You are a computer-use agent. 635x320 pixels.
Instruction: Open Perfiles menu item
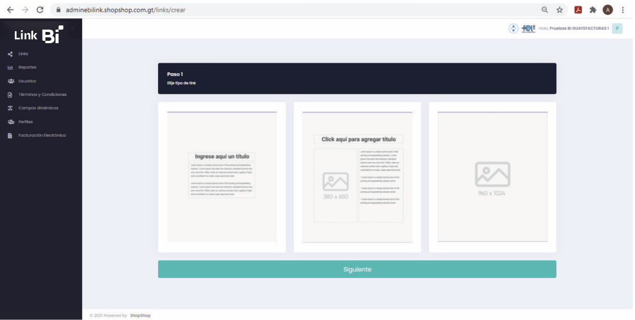pyautogui.click(x=25, y=122)
